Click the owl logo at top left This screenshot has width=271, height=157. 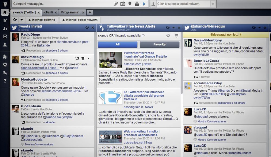point(5,4)
